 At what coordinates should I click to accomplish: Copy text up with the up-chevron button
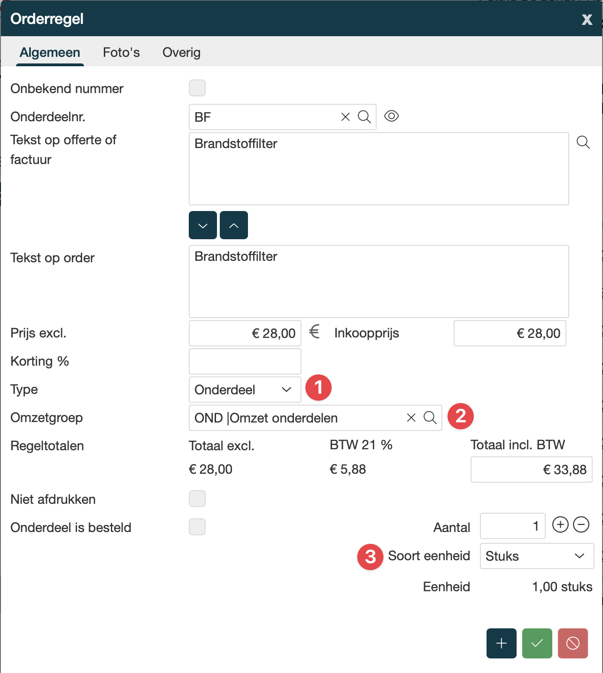click(234, 226)
